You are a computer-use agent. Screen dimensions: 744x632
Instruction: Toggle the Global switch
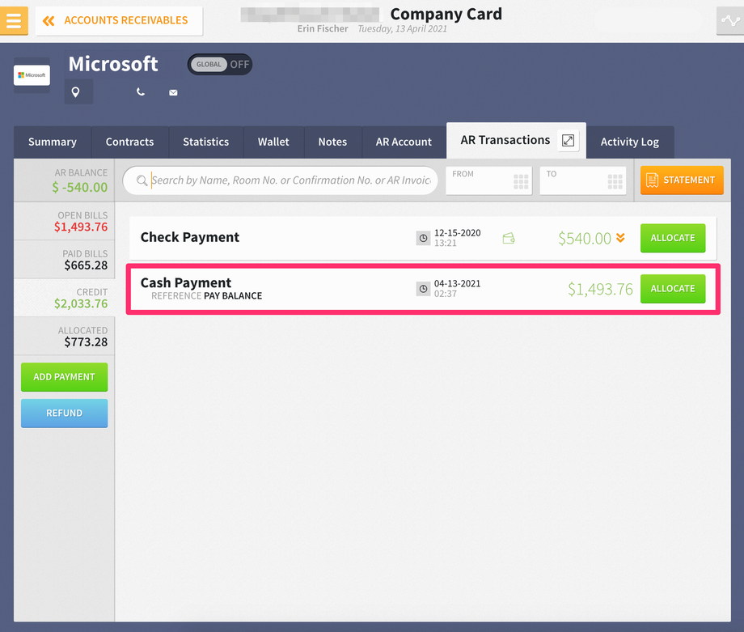[x=220, y=65]
